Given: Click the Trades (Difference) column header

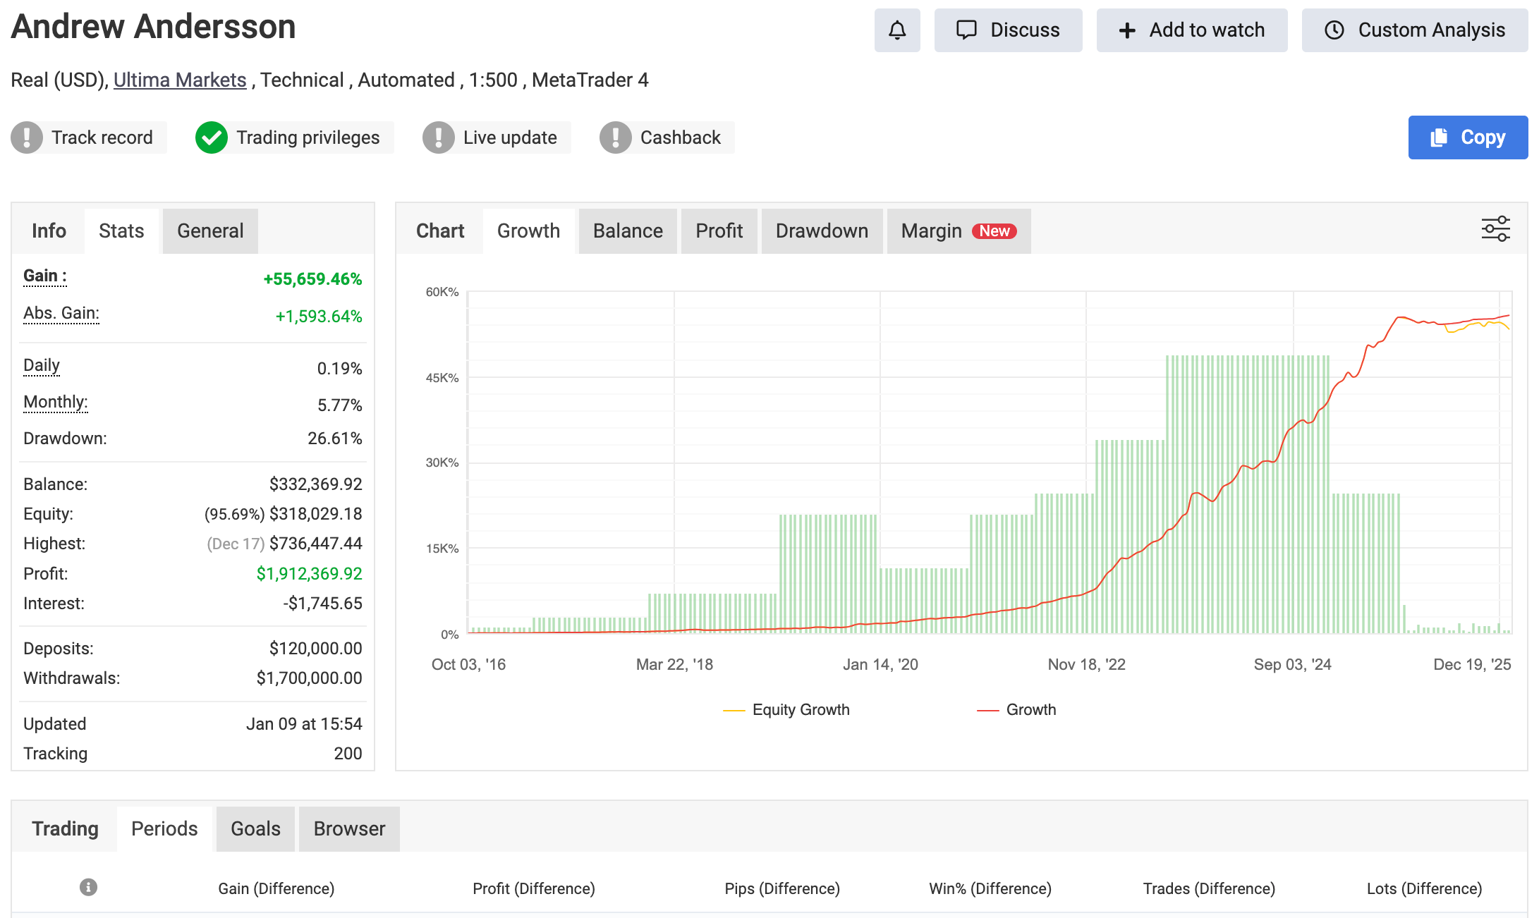Looking at the screenshot, I should (1209, 888).
